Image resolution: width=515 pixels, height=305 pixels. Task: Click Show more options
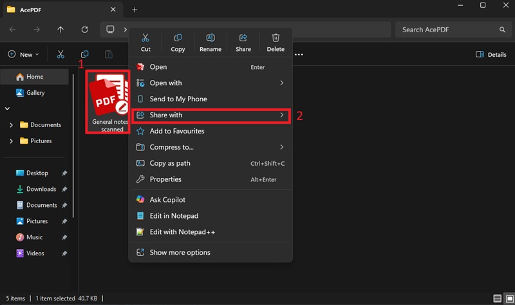coord(211,252)
